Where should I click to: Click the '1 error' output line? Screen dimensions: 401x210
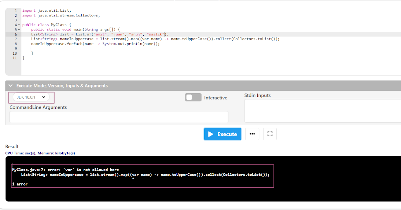[20, 184]
